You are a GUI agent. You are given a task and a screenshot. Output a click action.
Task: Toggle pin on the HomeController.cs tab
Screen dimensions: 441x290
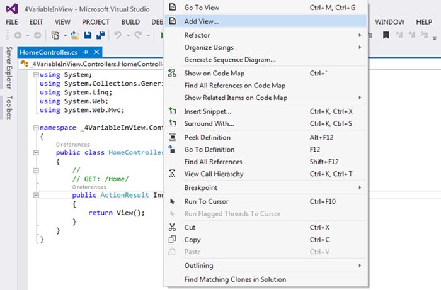coord(86,52)
